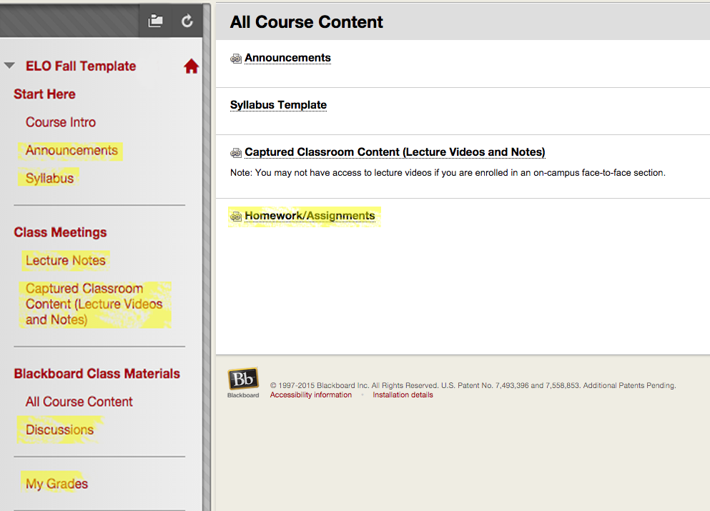Open ELO Fall Template course title link
710x511 pixels.
(81, 66)
